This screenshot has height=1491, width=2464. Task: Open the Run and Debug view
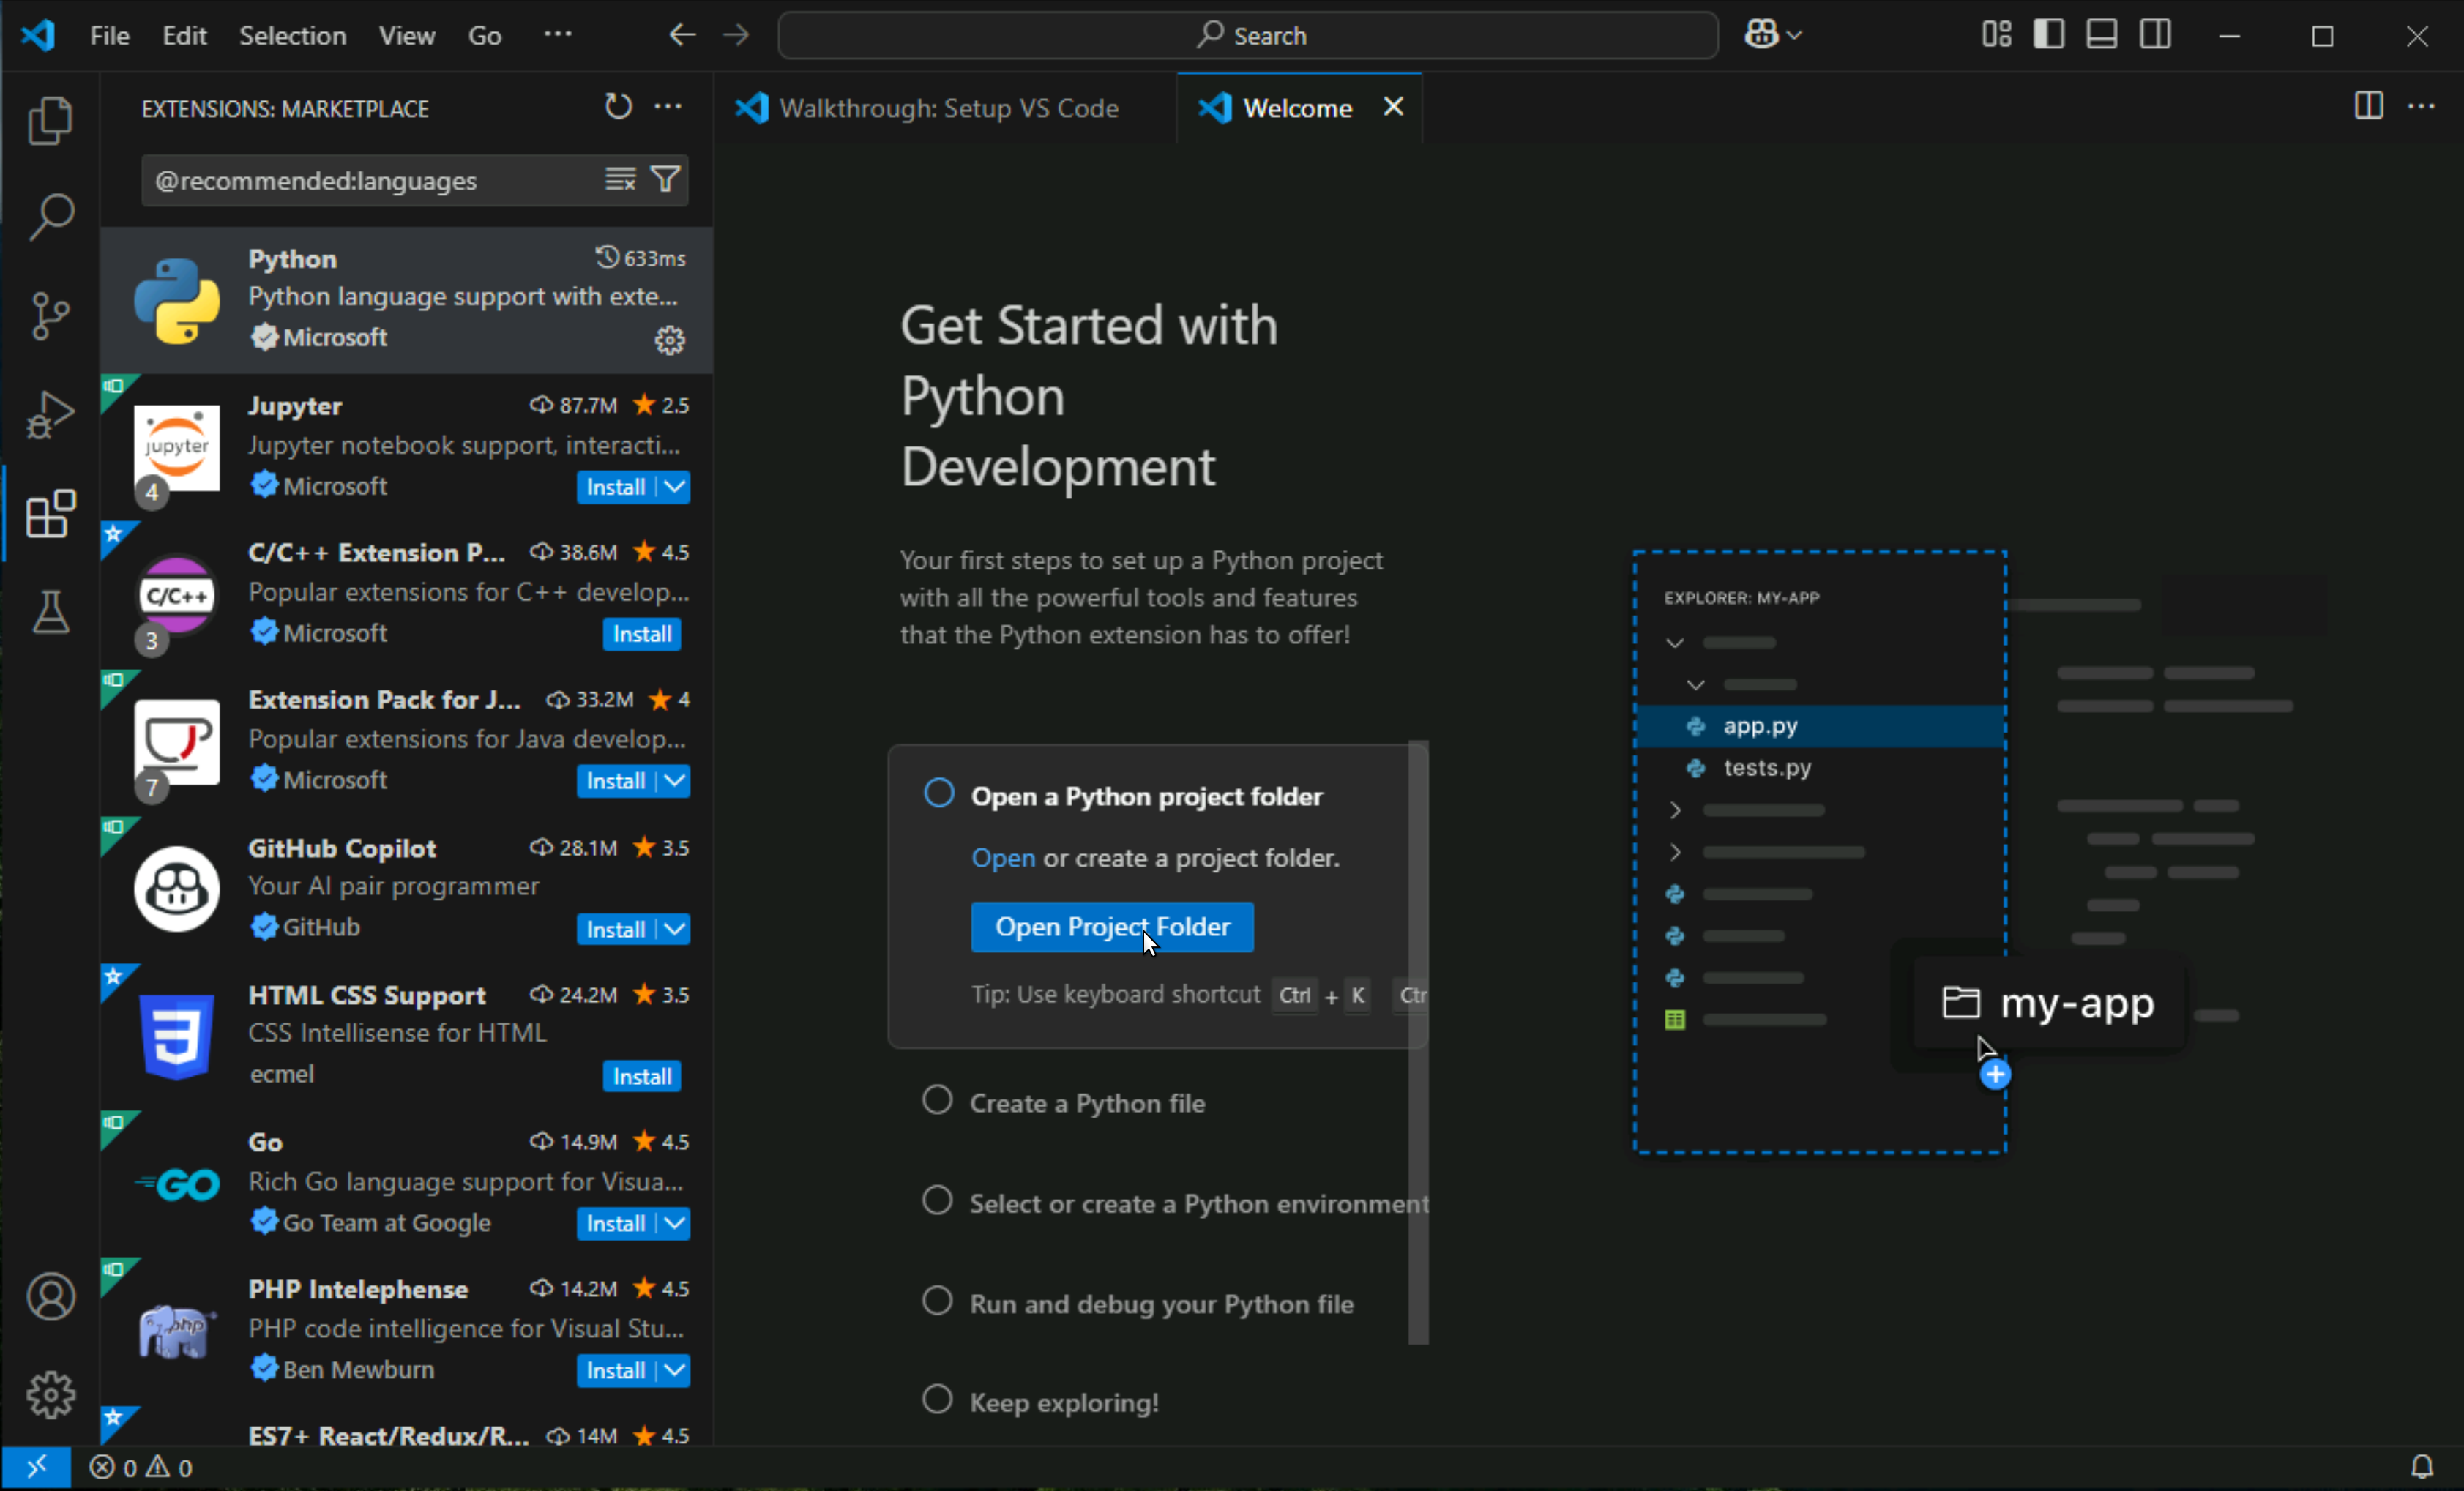50,414
